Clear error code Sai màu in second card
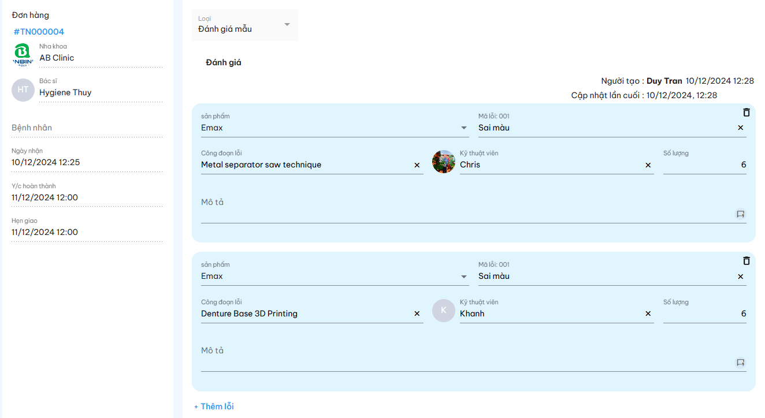Screen dimensions: 765x418 pyautogui.click(x=741, y=276)
